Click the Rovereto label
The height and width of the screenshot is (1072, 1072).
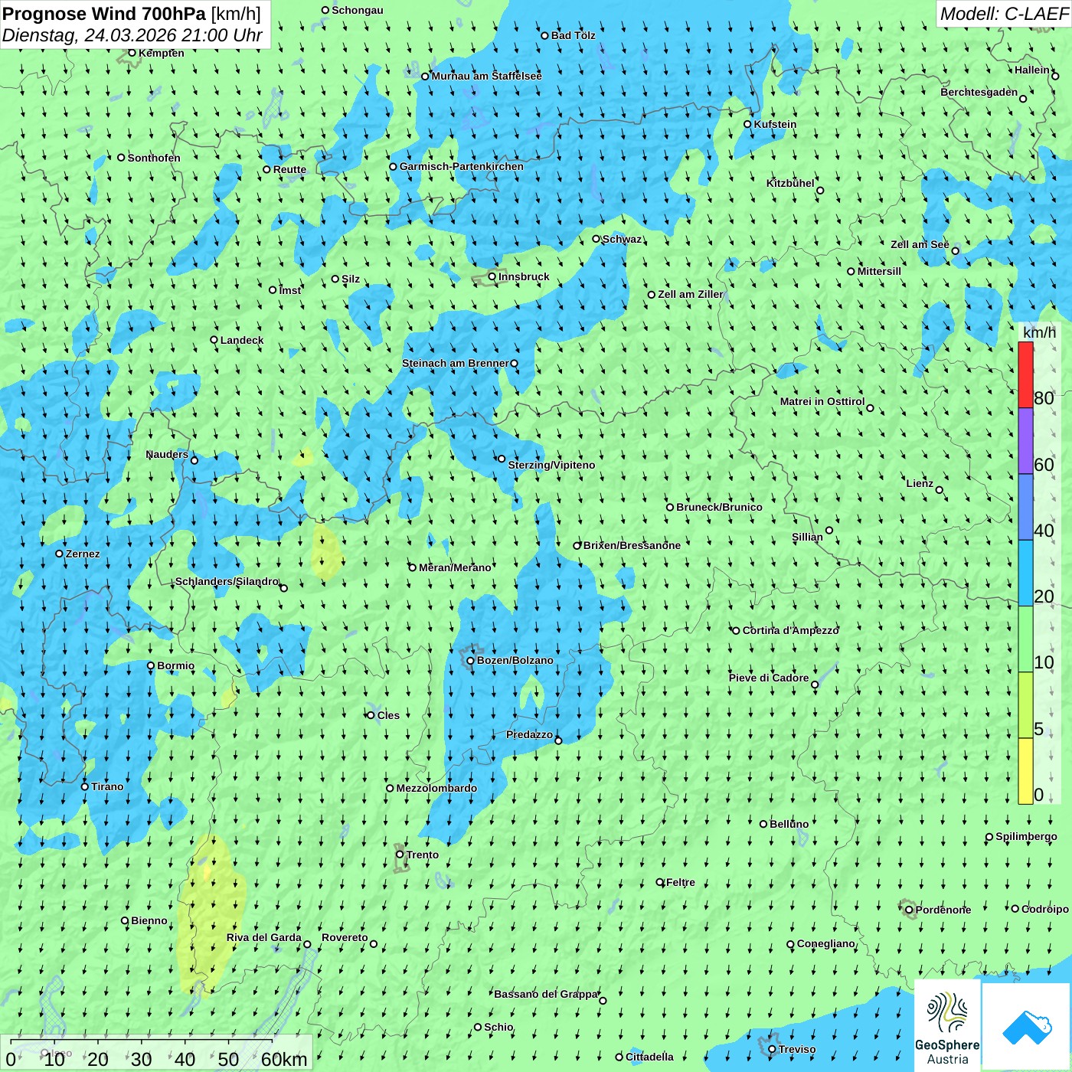click(x=345, y=937)
